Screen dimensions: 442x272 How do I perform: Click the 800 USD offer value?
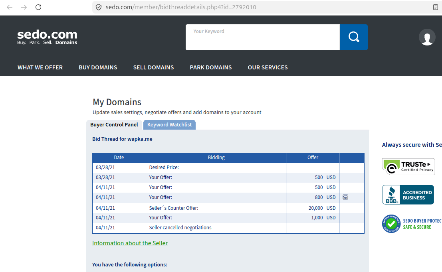coord(325,197)
